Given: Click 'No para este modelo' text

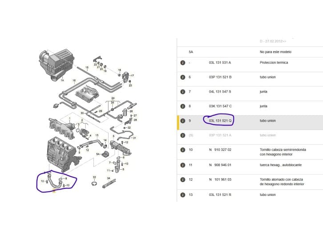Looking at the screenshot, I should tap(275, 52).
